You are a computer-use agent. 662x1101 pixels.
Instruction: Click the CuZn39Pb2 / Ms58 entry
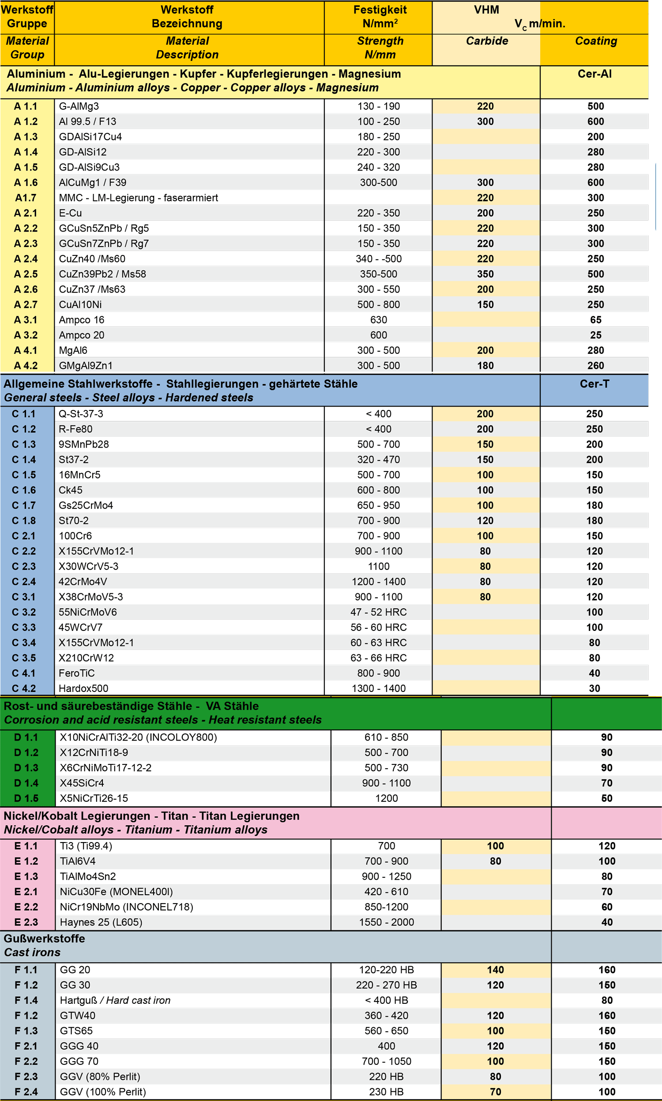tap(102, 273)
